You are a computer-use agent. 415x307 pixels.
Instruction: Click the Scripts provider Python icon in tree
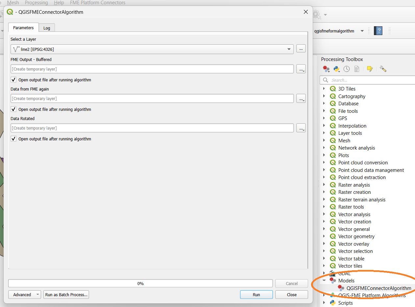(333, 303)
